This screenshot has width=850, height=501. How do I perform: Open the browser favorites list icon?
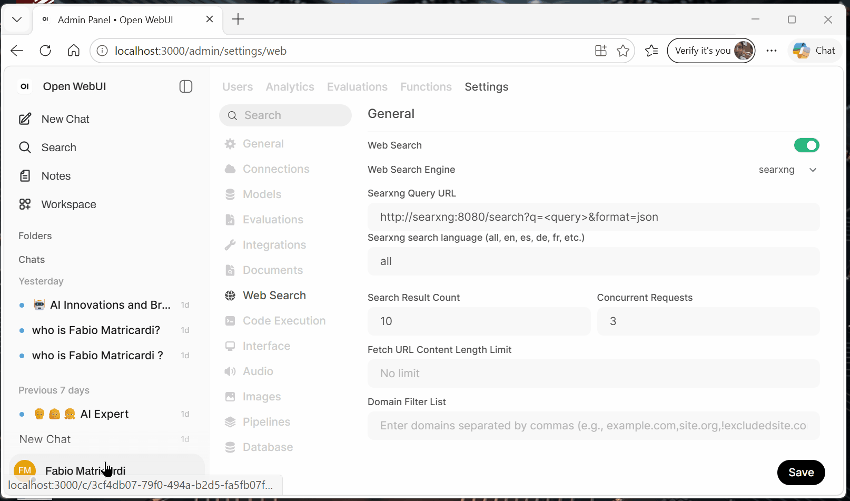coord(651,51)
